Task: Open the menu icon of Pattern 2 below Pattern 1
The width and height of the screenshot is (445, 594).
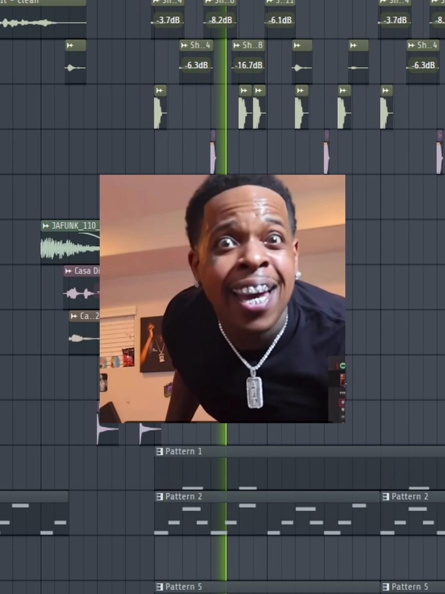Action: click(160, 496)
